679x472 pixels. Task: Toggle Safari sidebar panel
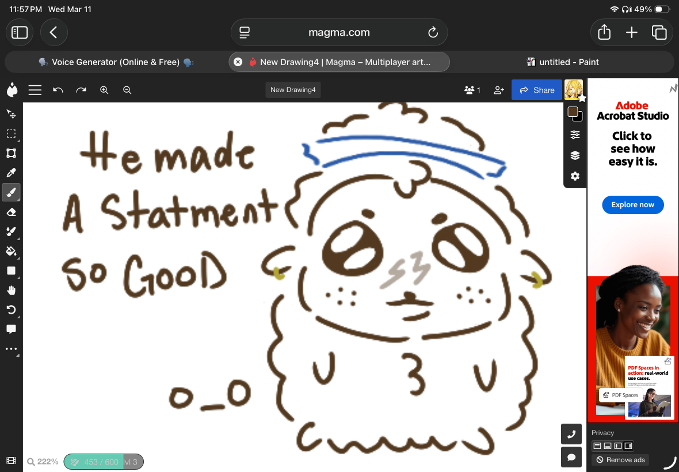pyautogui.click(x=20, y=32)
